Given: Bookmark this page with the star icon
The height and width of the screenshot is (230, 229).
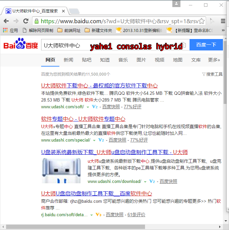Looking at the screenshot, I should click(x=201, y=21).
